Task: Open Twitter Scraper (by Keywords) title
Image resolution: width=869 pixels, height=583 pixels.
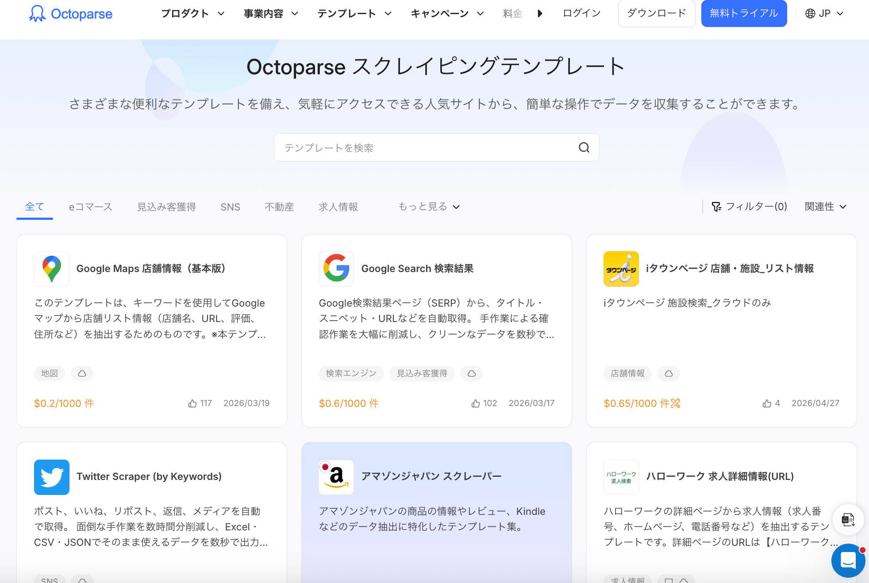Action: click(149, 477)
